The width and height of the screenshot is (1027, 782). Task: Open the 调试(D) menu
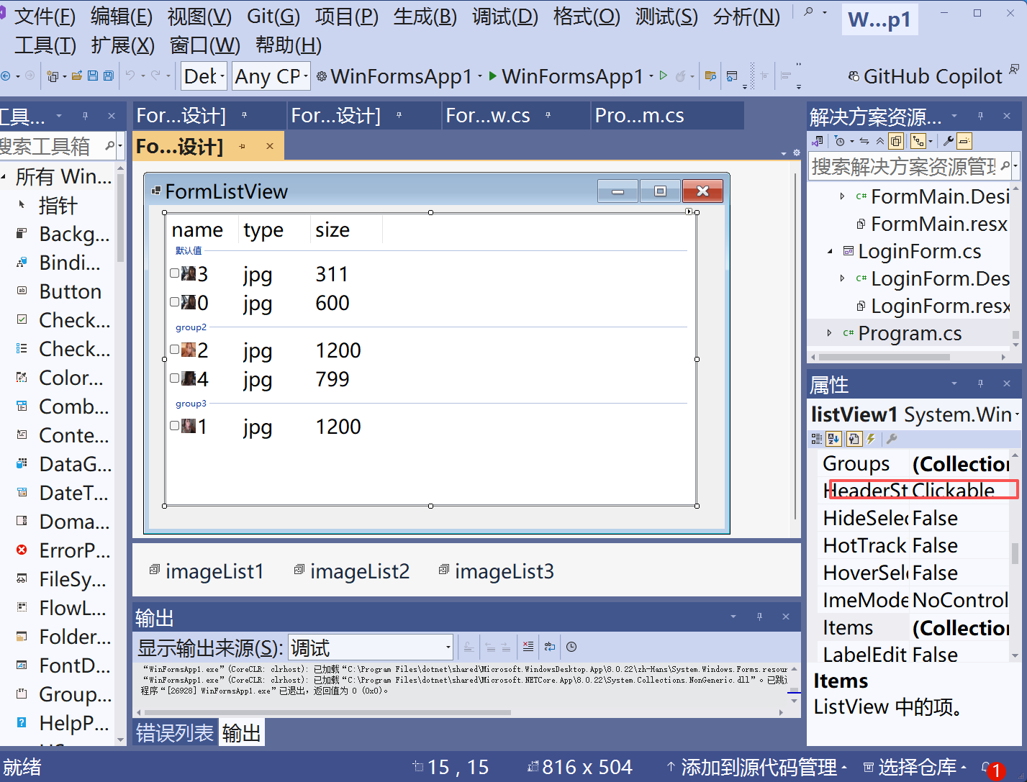505,17
